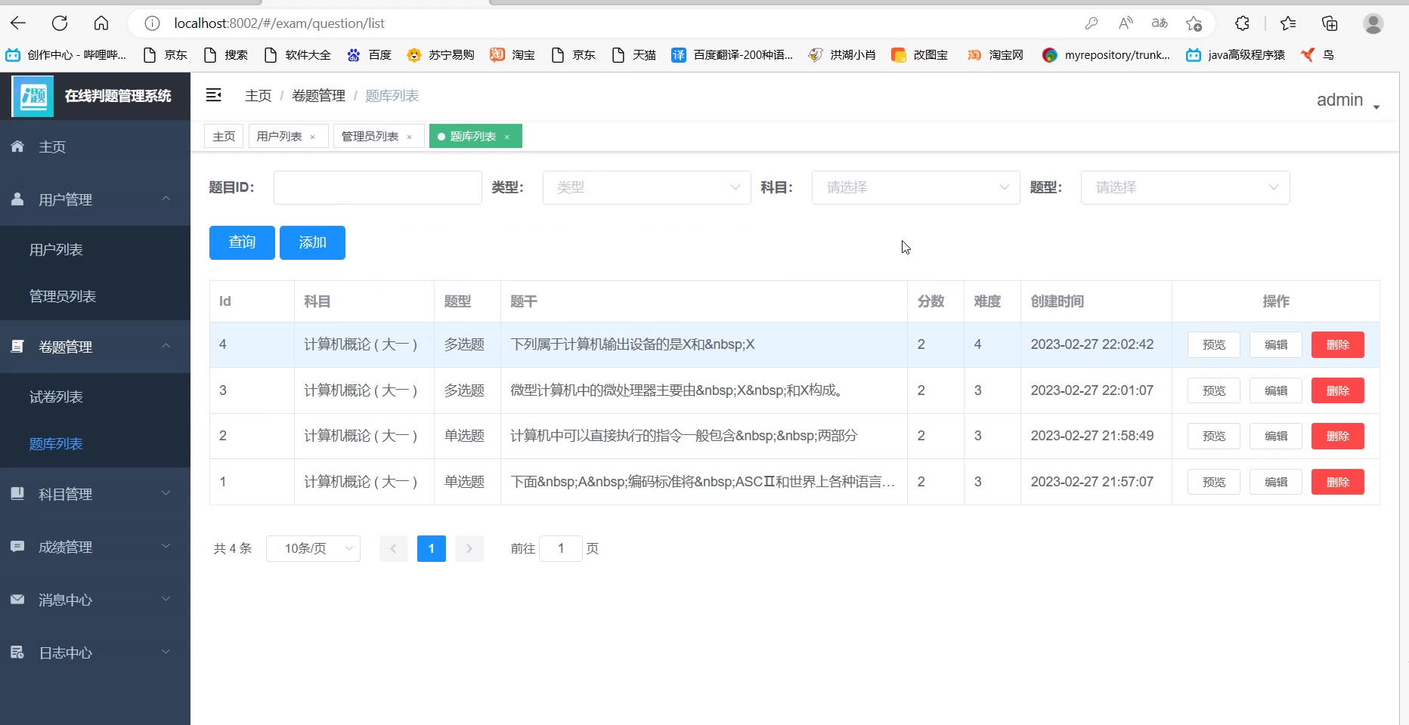Click the browser profile avatar icon
The height and width of the screenshot is (725, 1409).
tap(1373, 23)
